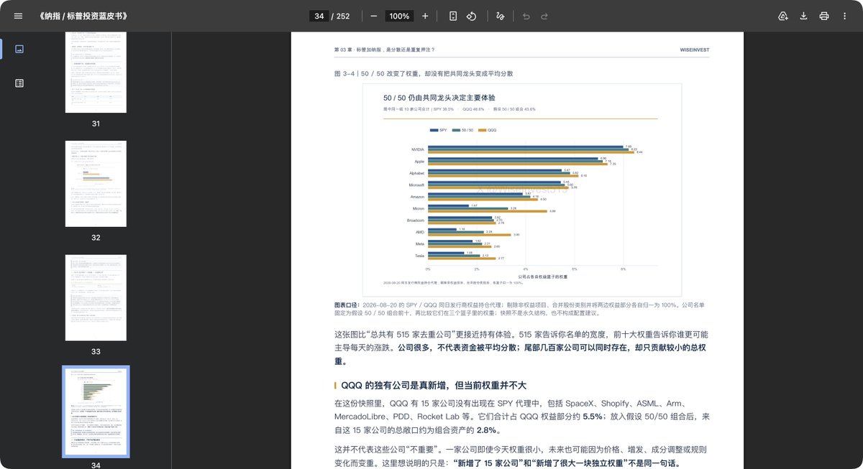The image size is (863, 469).
Task: Show the thumbnails view in the sidebar
Action: (19, 49)
